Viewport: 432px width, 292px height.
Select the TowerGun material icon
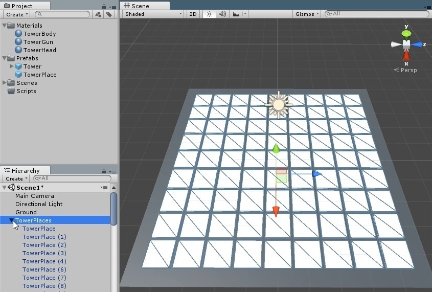[x=18, y=41]
